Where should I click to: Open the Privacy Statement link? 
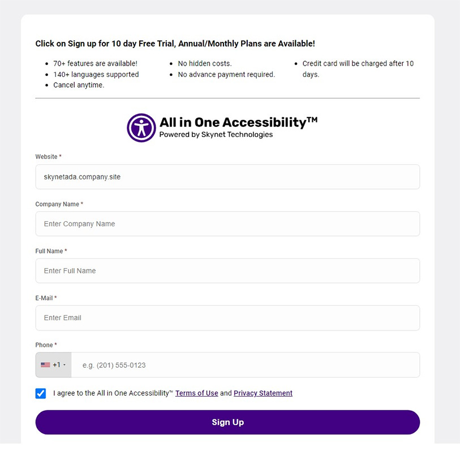click(263, 393)
